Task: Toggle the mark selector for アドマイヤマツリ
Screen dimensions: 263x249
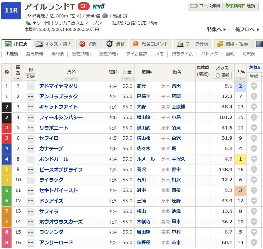Action: 31,86
